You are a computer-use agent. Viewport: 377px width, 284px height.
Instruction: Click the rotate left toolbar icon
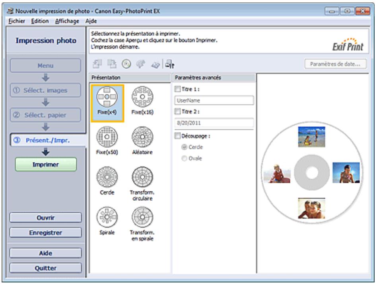point(97,64)
